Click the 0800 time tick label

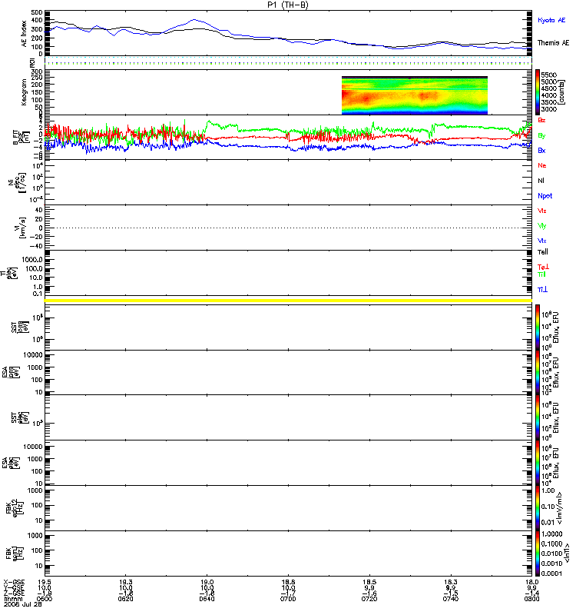pos(531,599)
